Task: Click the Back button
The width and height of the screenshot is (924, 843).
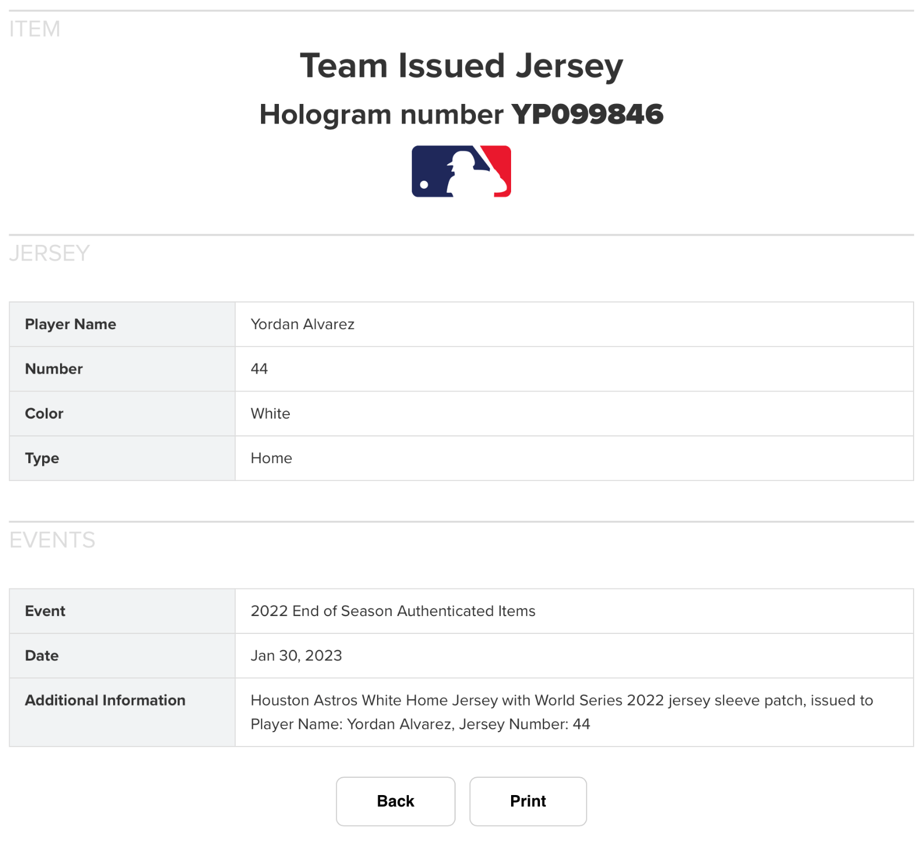Action: click(x=395, y=801)
